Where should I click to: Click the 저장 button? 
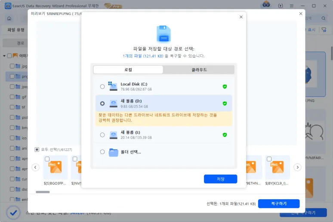point(220,179)
